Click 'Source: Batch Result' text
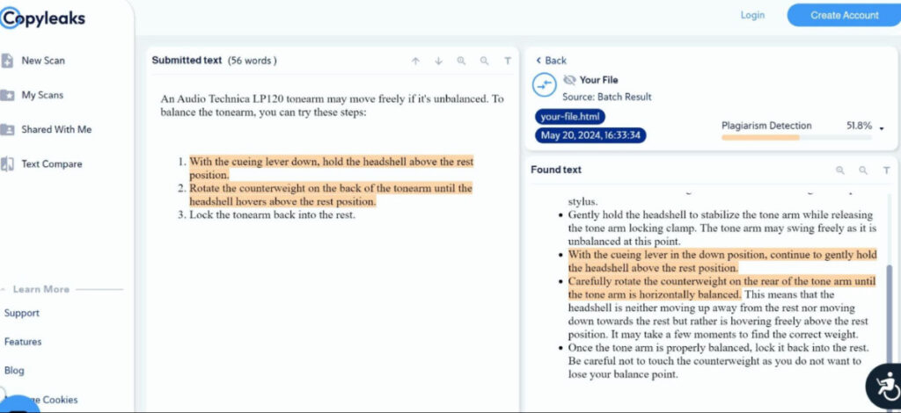 607,97
